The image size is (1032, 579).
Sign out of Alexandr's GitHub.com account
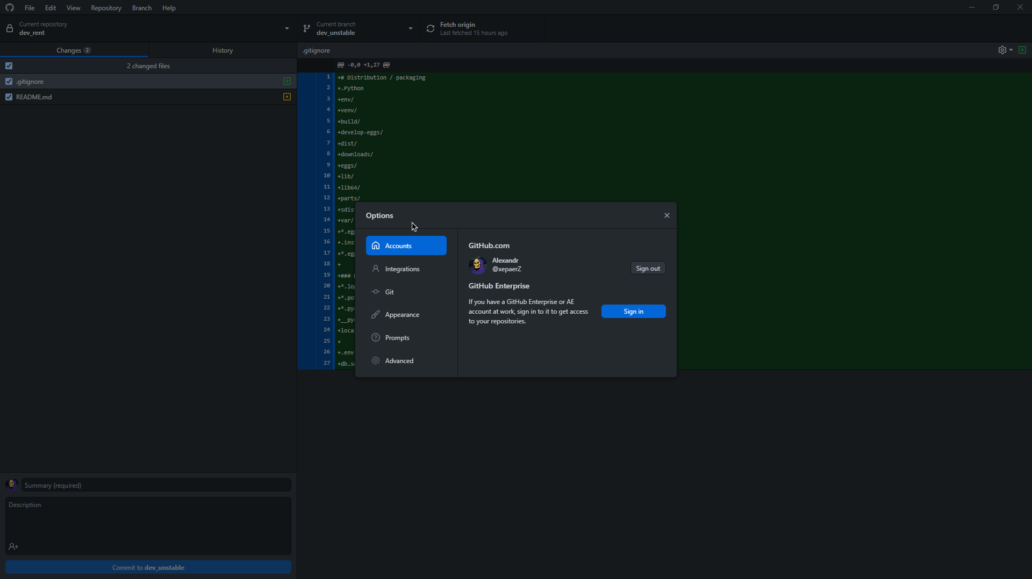click(x=648, y=268)
